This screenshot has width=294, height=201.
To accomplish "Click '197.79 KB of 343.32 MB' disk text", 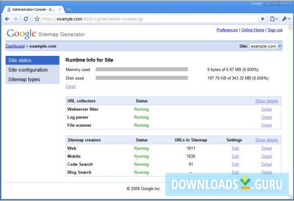I will point(238,78).
